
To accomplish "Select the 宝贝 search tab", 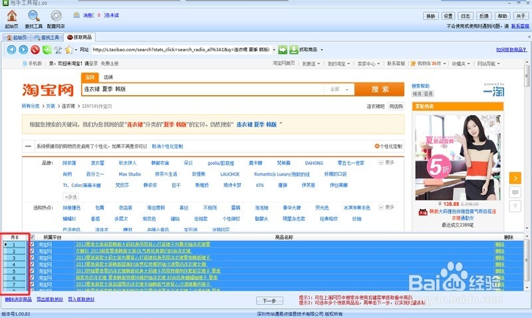I will 90,77.
